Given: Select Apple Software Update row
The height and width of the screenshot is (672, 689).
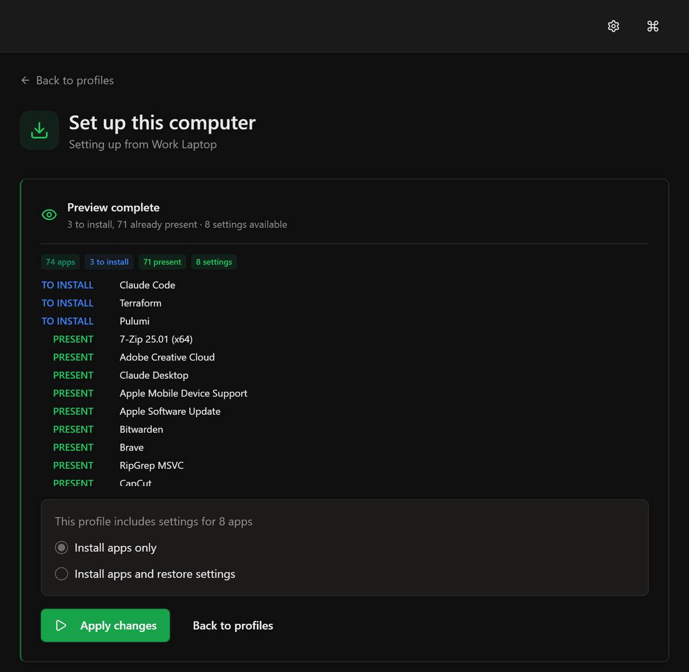Looking at the screenshot, I should coord(344,411).
